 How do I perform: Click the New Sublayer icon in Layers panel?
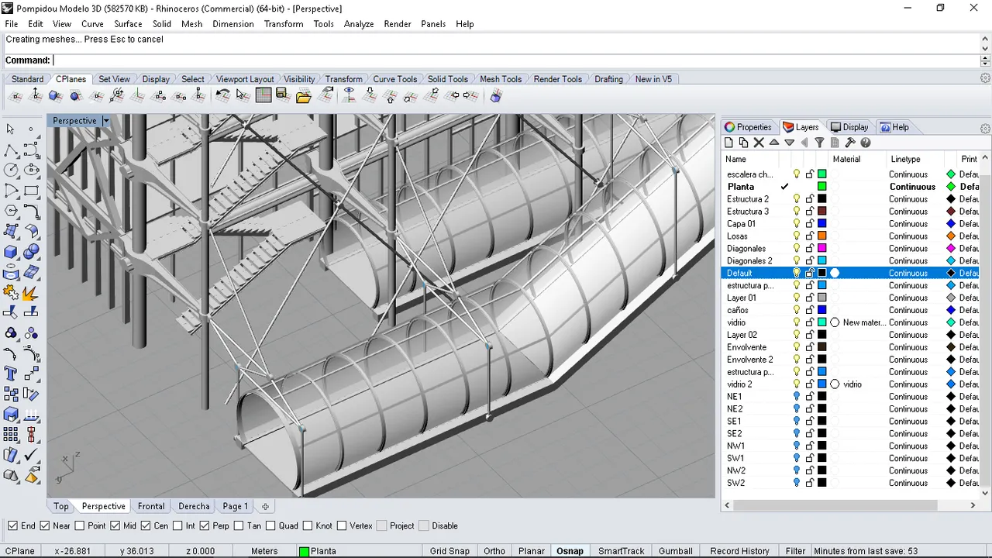pyautogui.click(x=743, y=143)
